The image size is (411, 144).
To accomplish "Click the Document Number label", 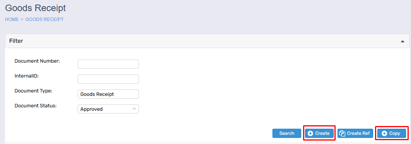I will [38, 61].
